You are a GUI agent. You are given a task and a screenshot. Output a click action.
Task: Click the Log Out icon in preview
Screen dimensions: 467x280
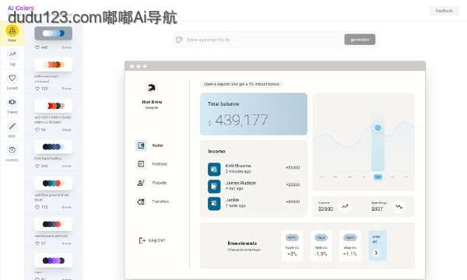[142, 240]
